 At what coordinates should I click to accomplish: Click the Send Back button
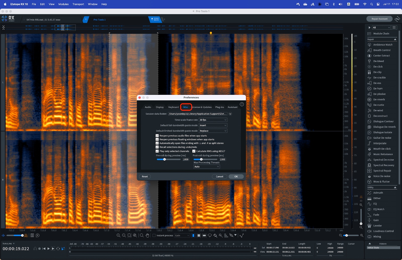click(155, 19)
